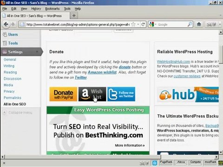The image size is (223, 167).
Task: Click the Twitter text link
Action: pos(81,77)
